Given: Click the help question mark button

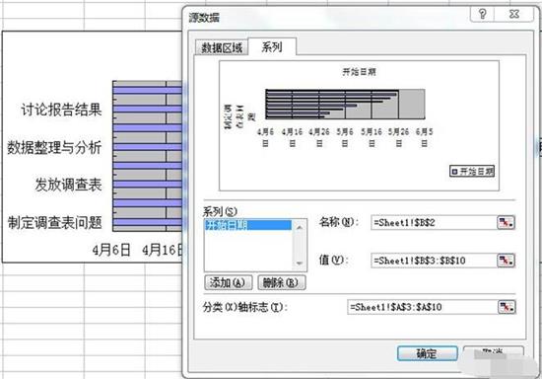Looking at the screenshot, I should tap(483, 14).
